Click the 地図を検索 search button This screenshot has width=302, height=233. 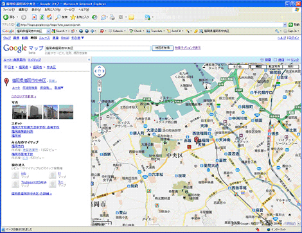pyautogui.click(x=163, y=48)
